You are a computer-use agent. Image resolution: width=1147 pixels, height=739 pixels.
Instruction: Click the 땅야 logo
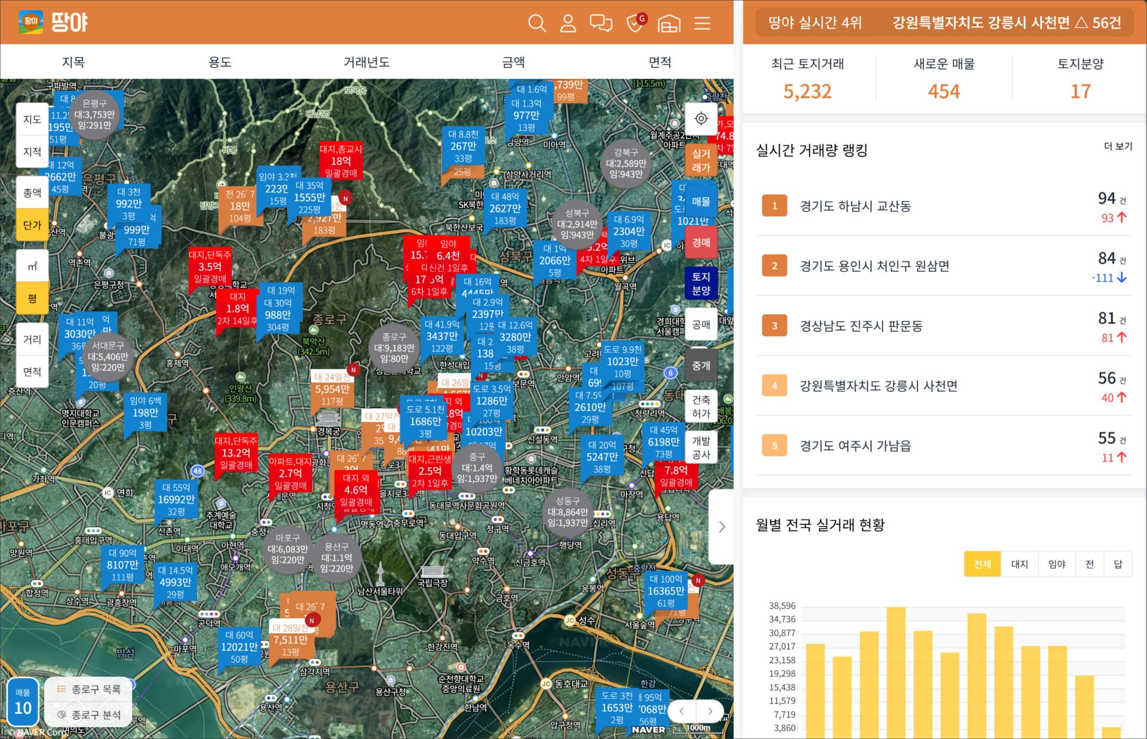pos(53,22)
